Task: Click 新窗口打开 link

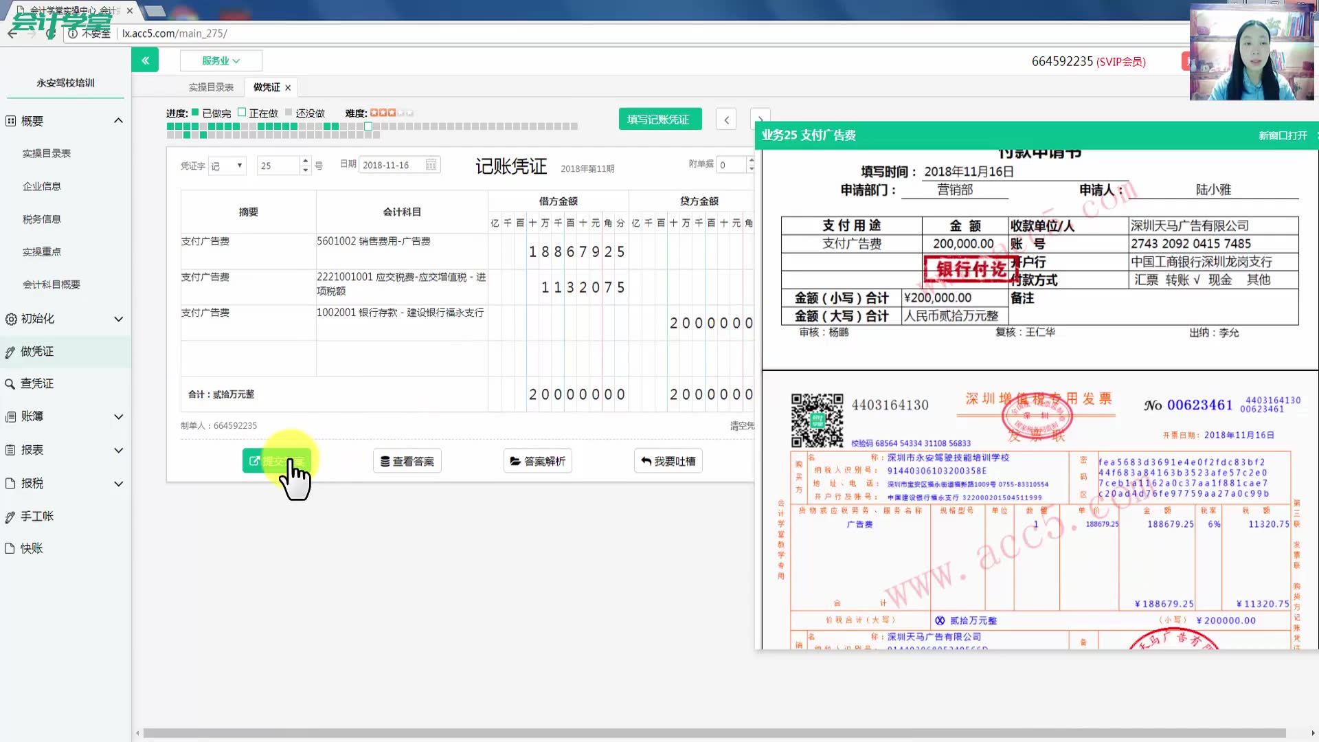Action: pyautogui.click(x=1282, y=135)
